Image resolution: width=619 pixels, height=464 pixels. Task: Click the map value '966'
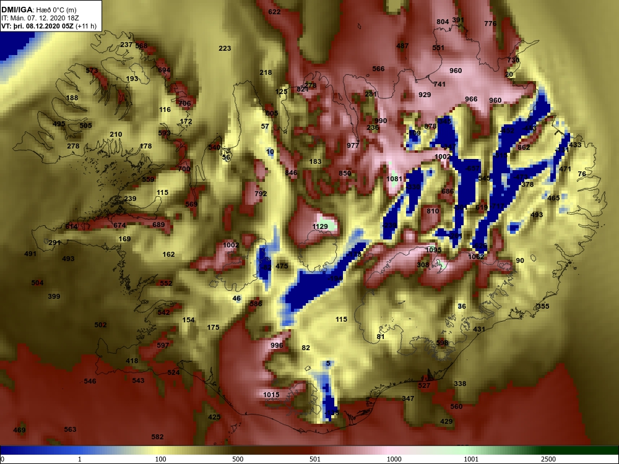pyautogui.click(x=471, y=99)
